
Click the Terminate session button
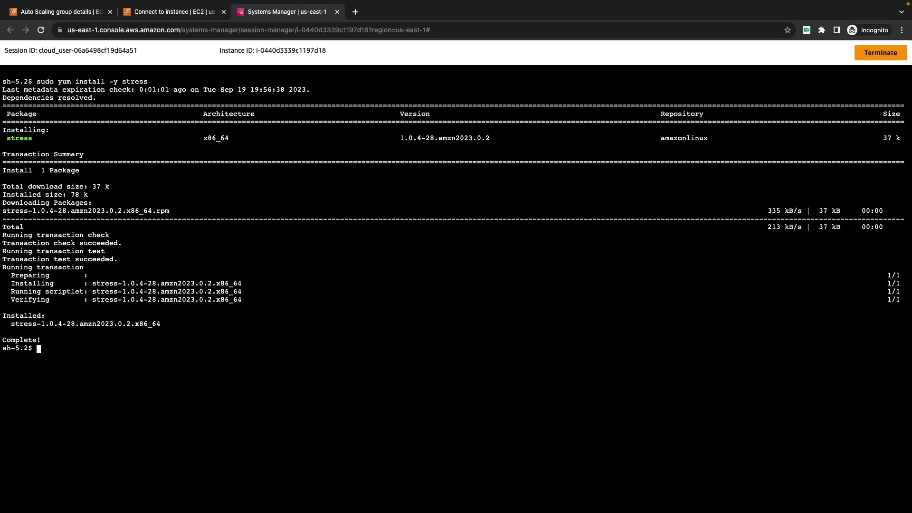(x=880, y=53)
